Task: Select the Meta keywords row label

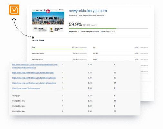Action: [x=37, y=59]
